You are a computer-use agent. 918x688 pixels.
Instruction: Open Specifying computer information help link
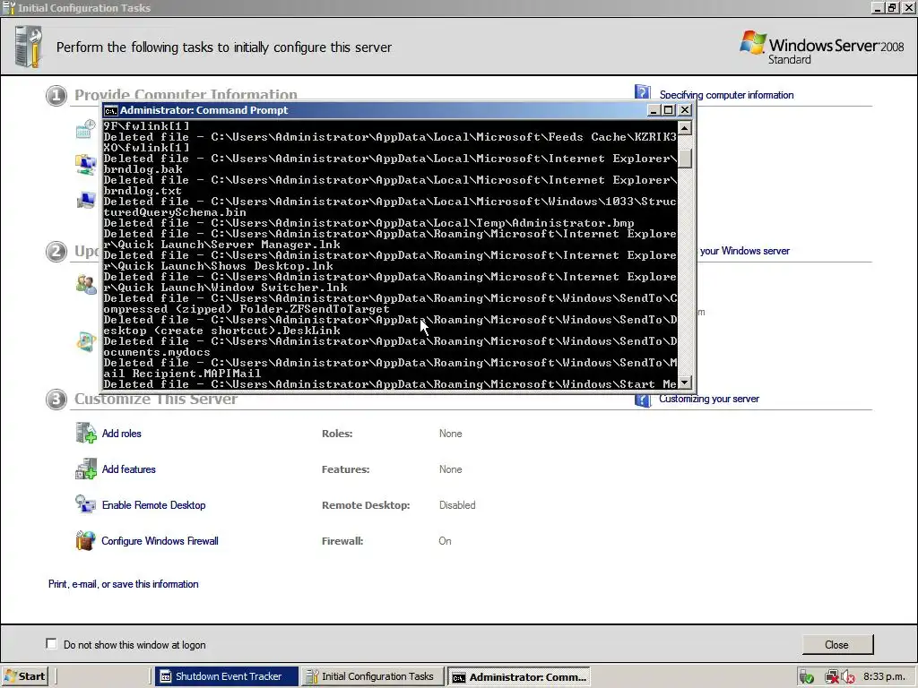(x=726, y=95)
